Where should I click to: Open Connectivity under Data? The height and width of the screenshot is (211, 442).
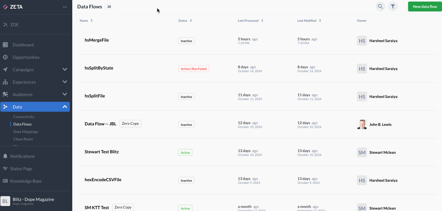(24, 117)
